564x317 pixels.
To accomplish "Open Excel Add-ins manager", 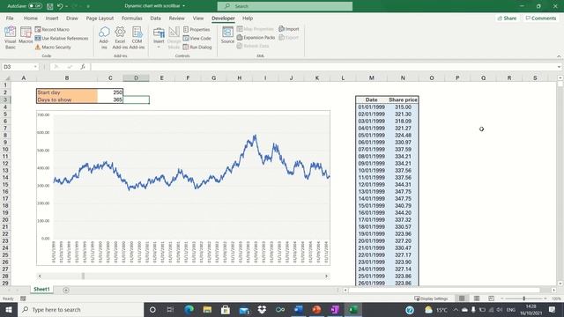I will (x=120, y=37).
